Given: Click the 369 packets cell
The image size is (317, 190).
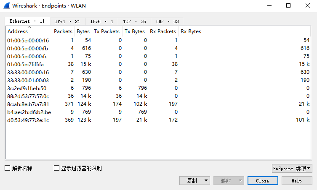Looking at the screenshot, I should [x=69, y=120].
